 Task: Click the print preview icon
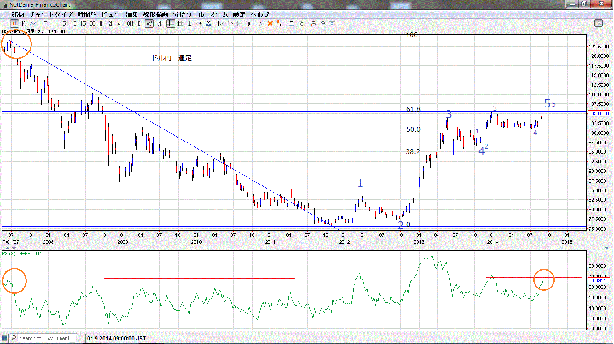coord(301,23)
